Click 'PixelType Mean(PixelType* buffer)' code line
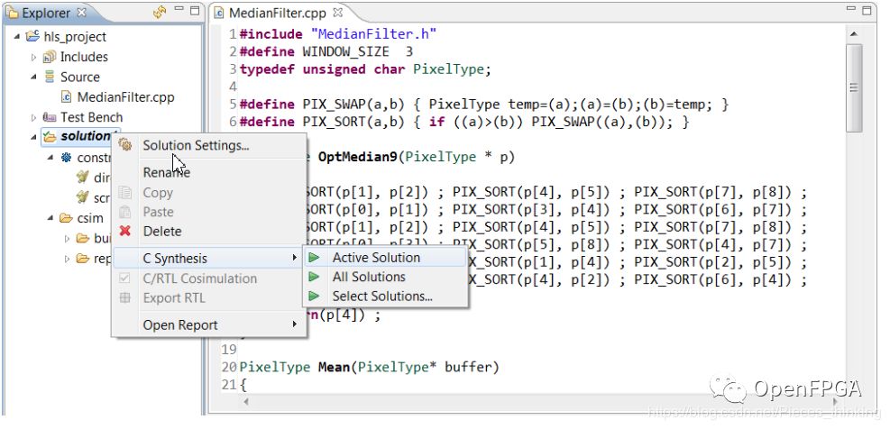The image size is (890, 429). click(x=369, y=367)
